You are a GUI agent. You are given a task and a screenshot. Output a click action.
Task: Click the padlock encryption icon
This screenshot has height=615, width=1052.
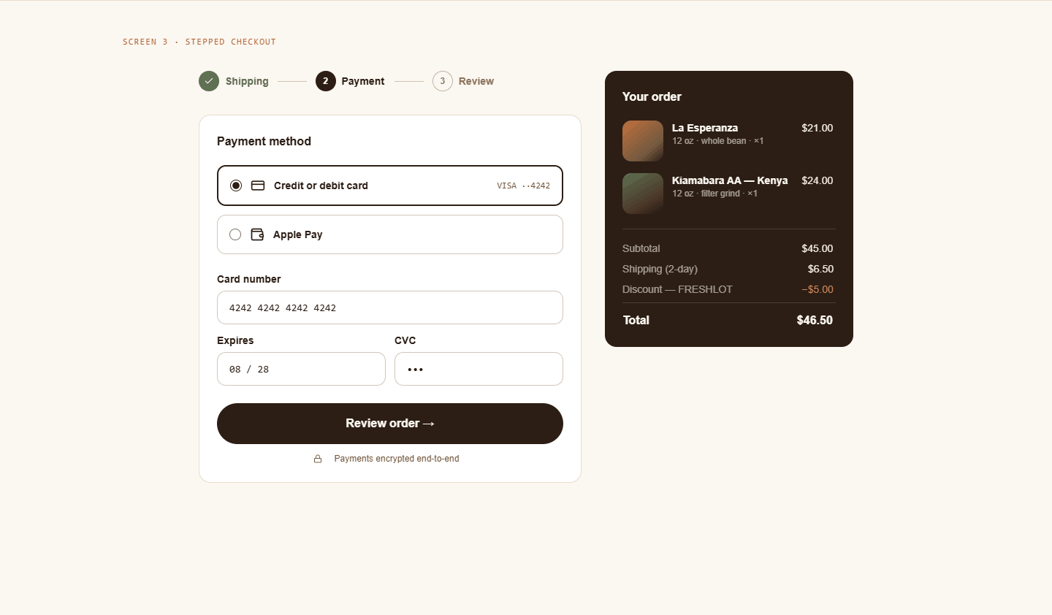click(318, 459)
